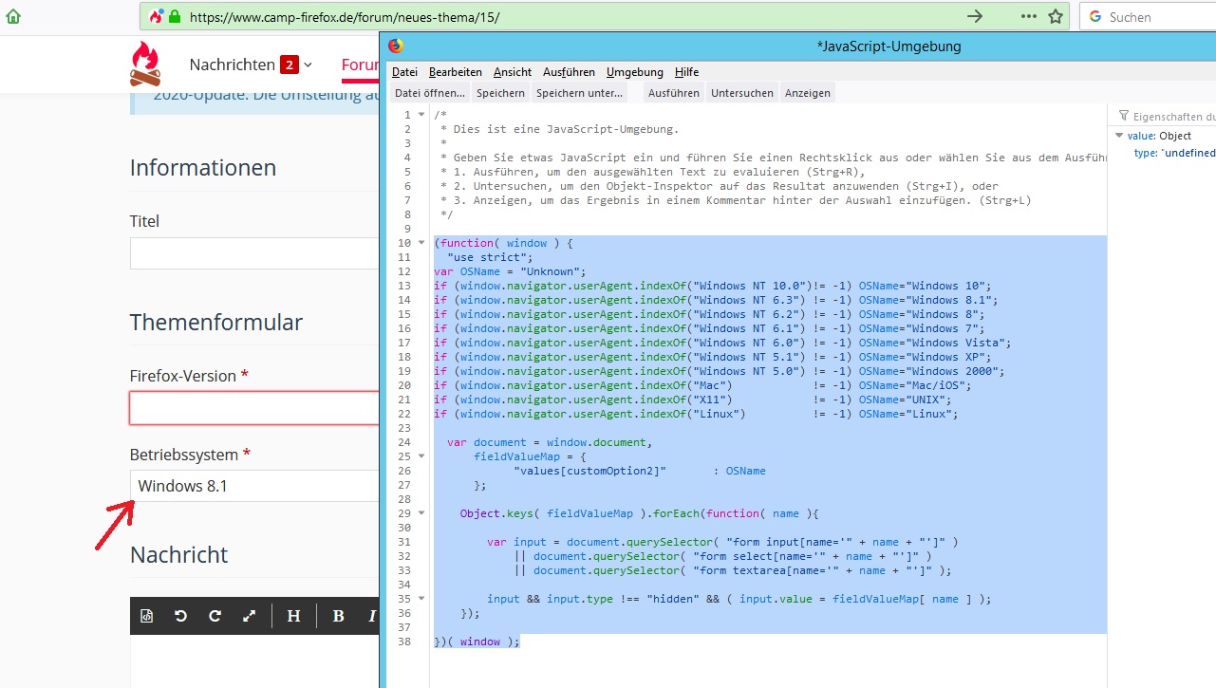The height and width of the screenshot is (688, 1216).
Task: Collapse the fieldValueMap block at line 25
Action: tap(421, 456)
